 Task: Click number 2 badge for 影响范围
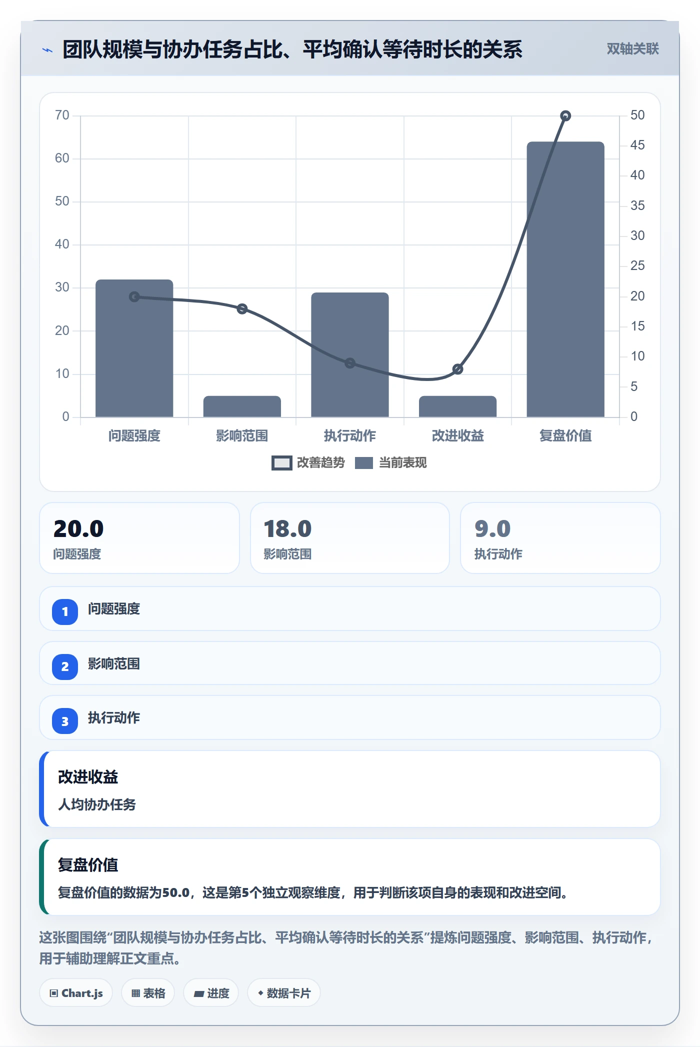click(x=65, y=666)
